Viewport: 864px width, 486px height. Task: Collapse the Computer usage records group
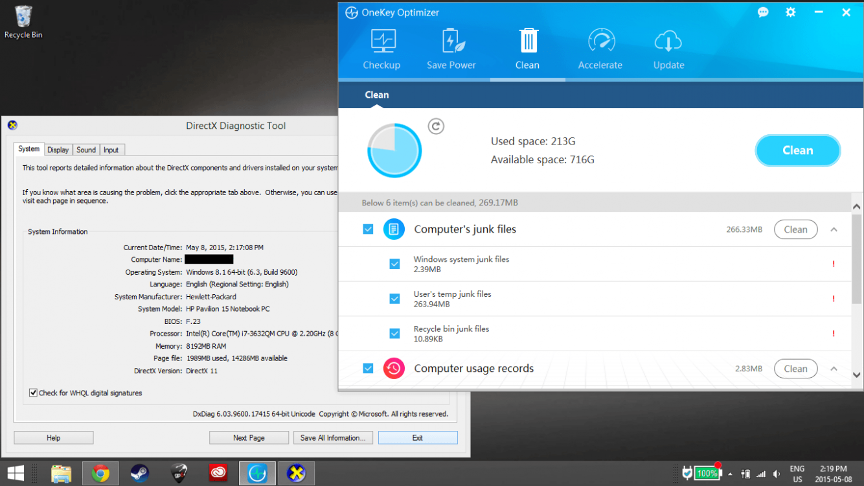[x=834, y=369]
